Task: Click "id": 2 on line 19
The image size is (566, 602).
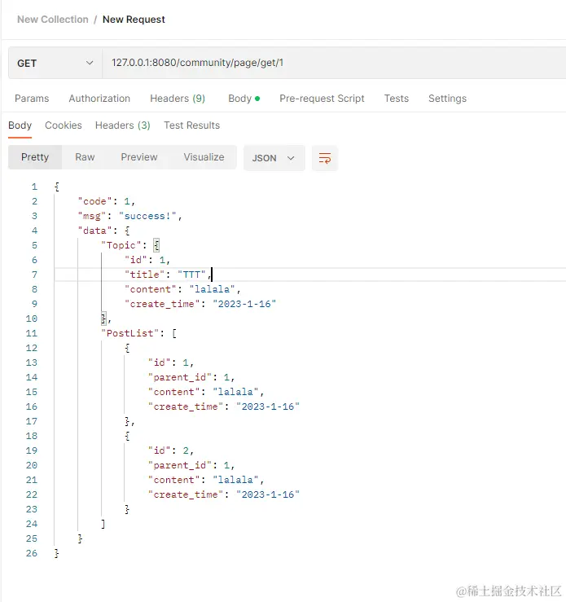Action: coord(171,450)
